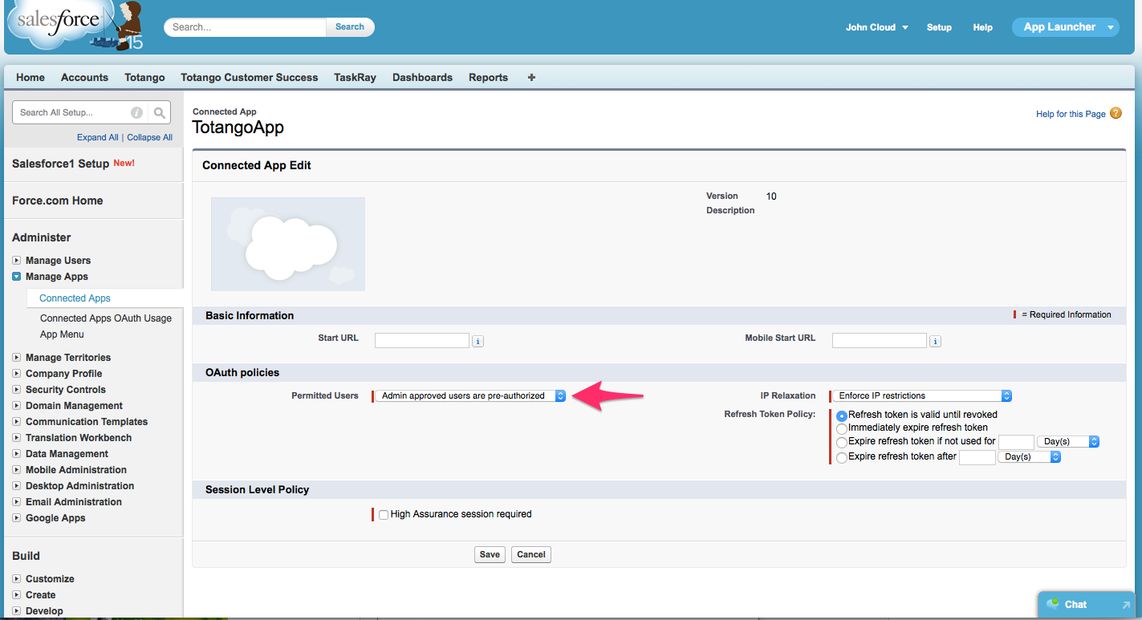This screenshot has width=1142, height=620.
Task: Select Refresh token is valid until revoked
Action: tap(842, 415)
